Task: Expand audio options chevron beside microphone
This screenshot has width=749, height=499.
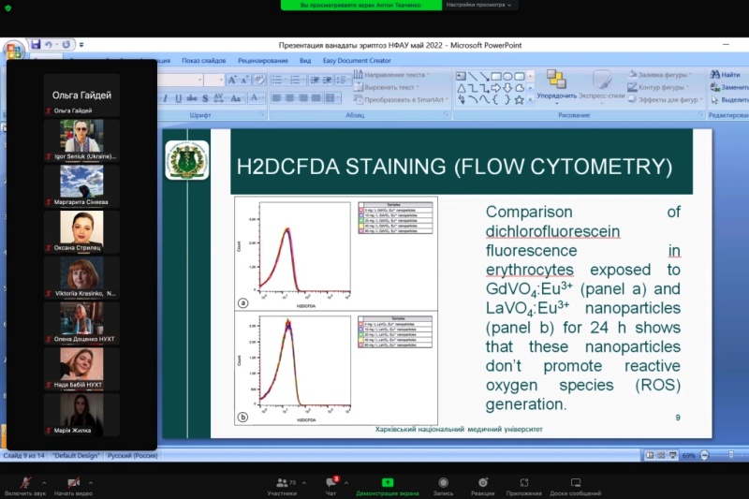Action: click(44, 483)
